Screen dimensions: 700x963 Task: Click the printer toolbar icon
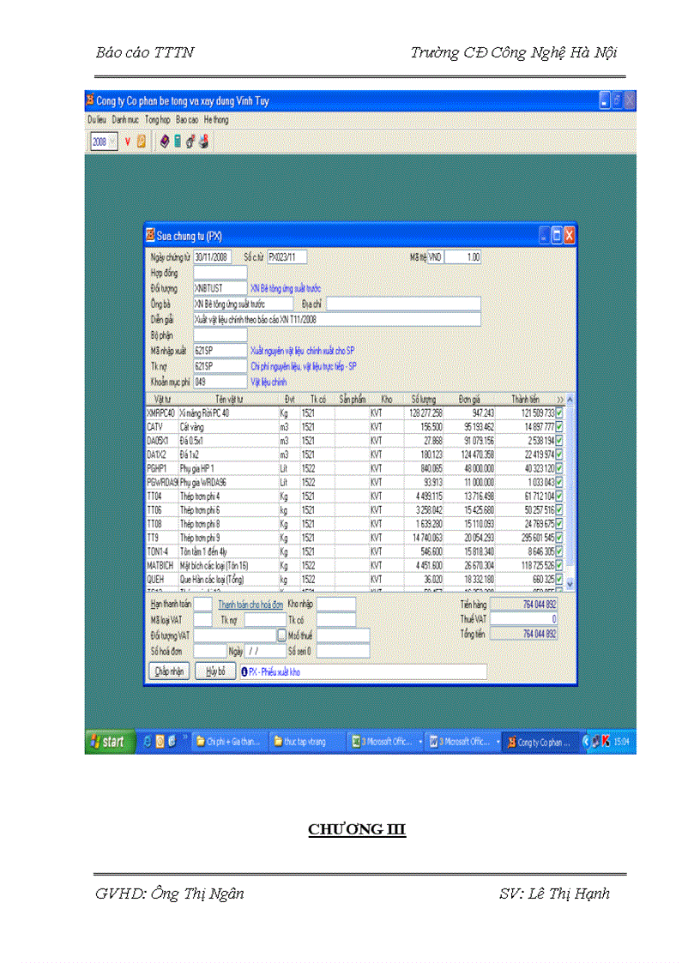(x=203, y=142)
